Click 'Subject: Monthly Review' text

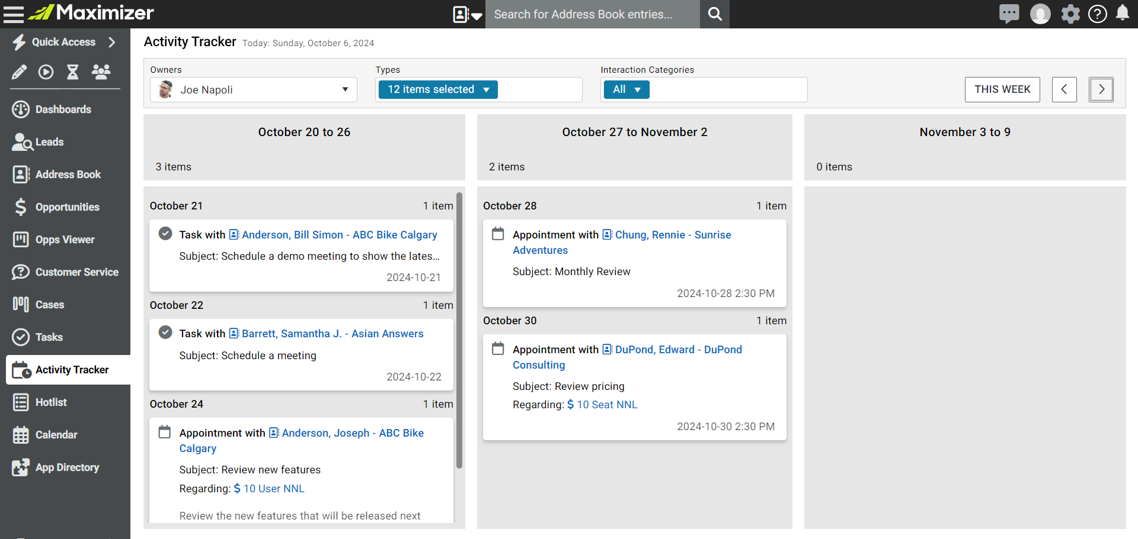tap(571, 272)
